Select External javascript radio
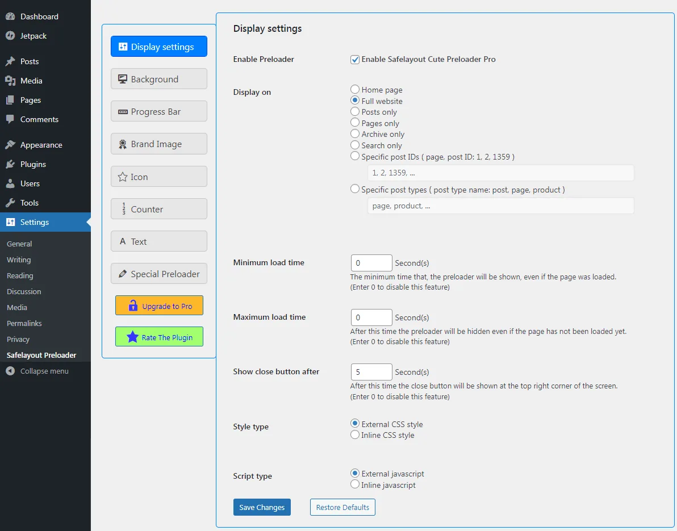 (x=355, y=473)
